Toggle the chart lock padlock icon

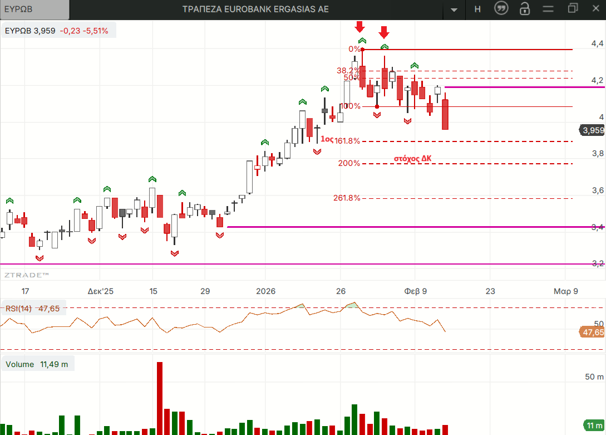click(525, 9)
